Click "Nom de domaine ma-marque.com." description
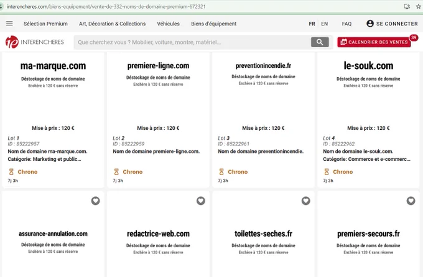 (x=47, y=152)
